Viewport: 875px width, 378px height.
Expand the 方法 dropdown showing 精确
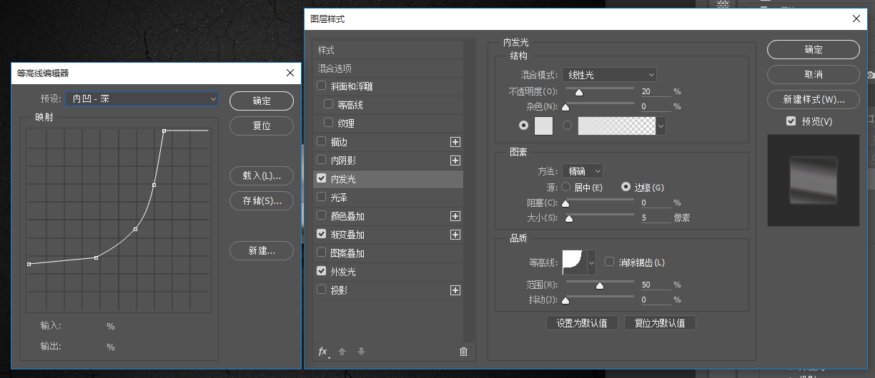(x=583, y=171)
